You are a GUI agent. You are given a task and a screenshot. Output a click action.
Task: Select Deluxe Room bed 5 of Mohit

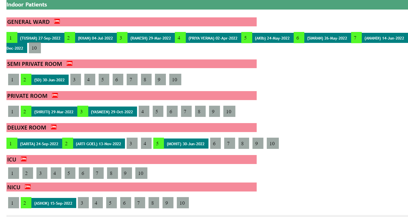coord(159,143)
